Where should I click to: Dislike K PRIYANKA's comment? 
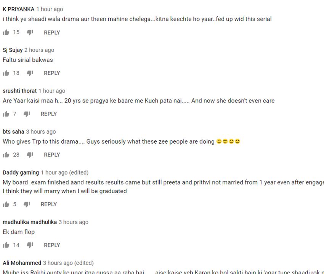coord(30,32)
